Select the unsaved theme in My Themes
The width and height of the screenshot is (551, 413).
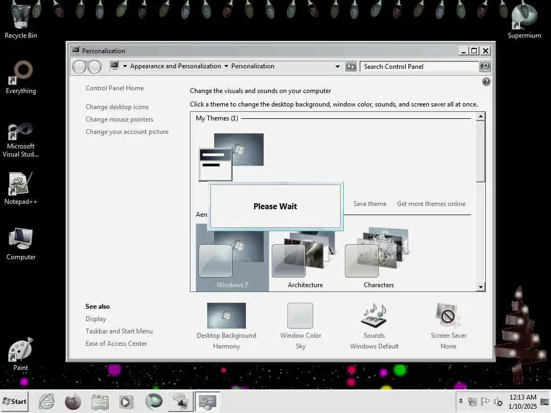pyautogui.click(x=231, y=157)
